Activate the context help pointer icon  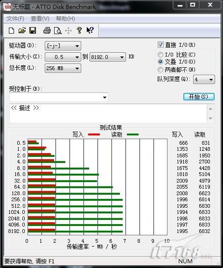coord(90,30)
